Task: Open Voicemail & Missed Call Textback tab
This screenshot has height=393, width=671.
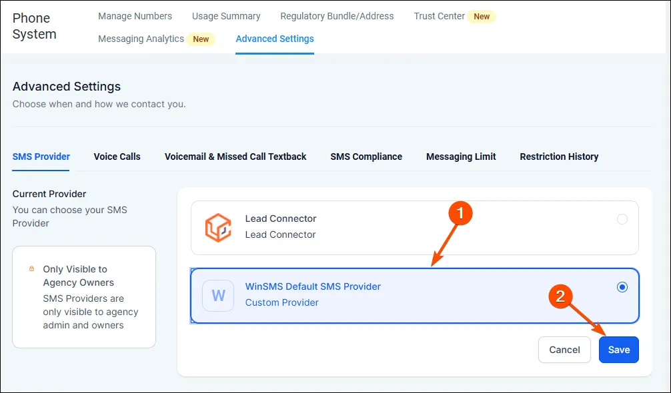Action: pos(235,157)
